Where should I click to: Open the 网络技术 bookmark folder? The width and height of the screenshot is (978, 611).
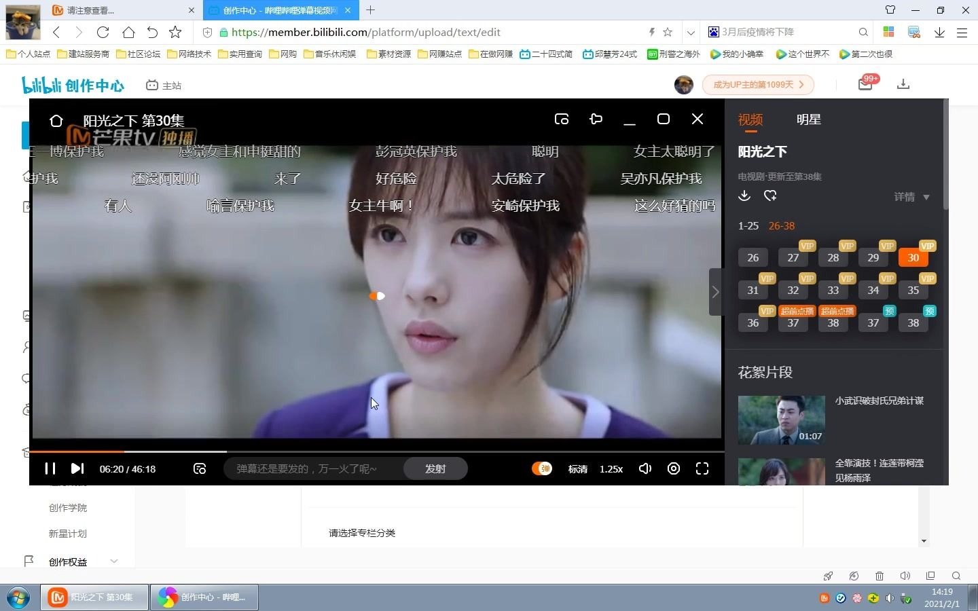pos(189,54)
